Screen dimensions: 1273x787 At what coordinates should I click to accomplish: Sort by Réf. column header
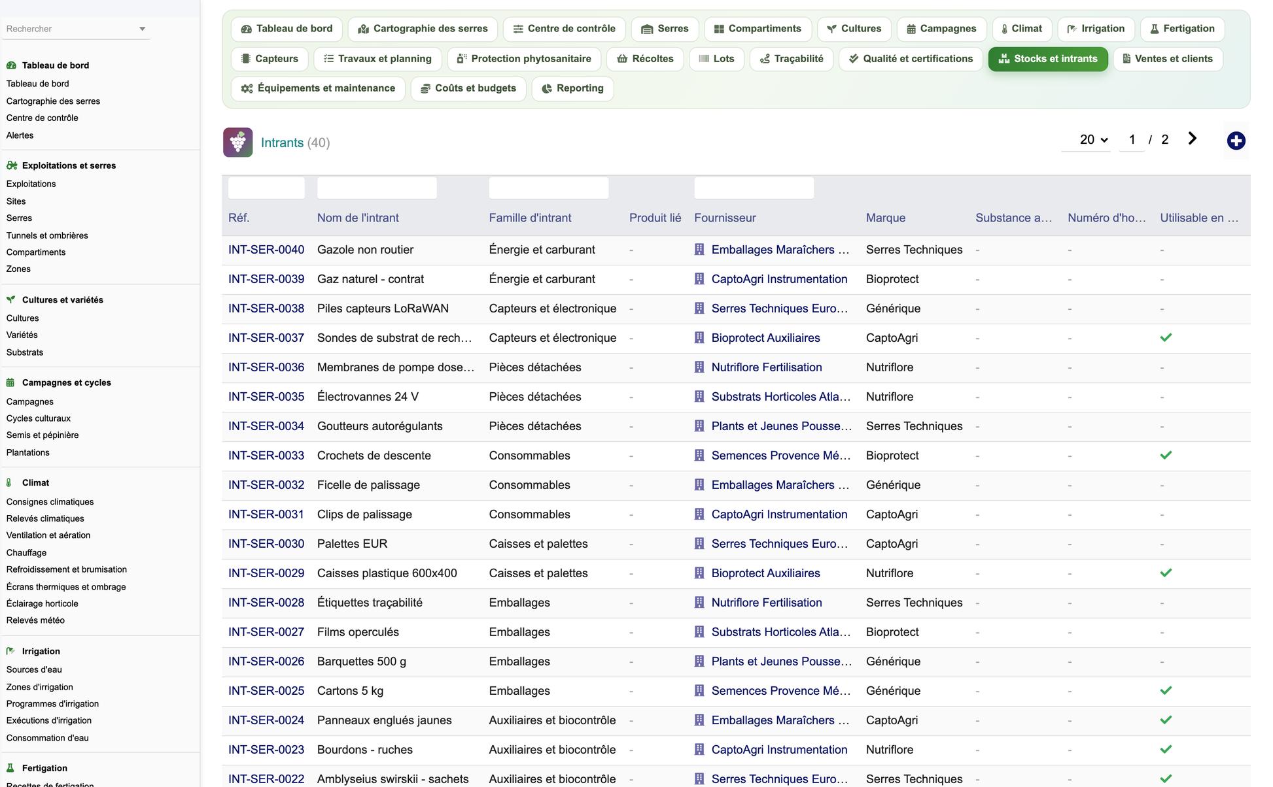point(239,218)
